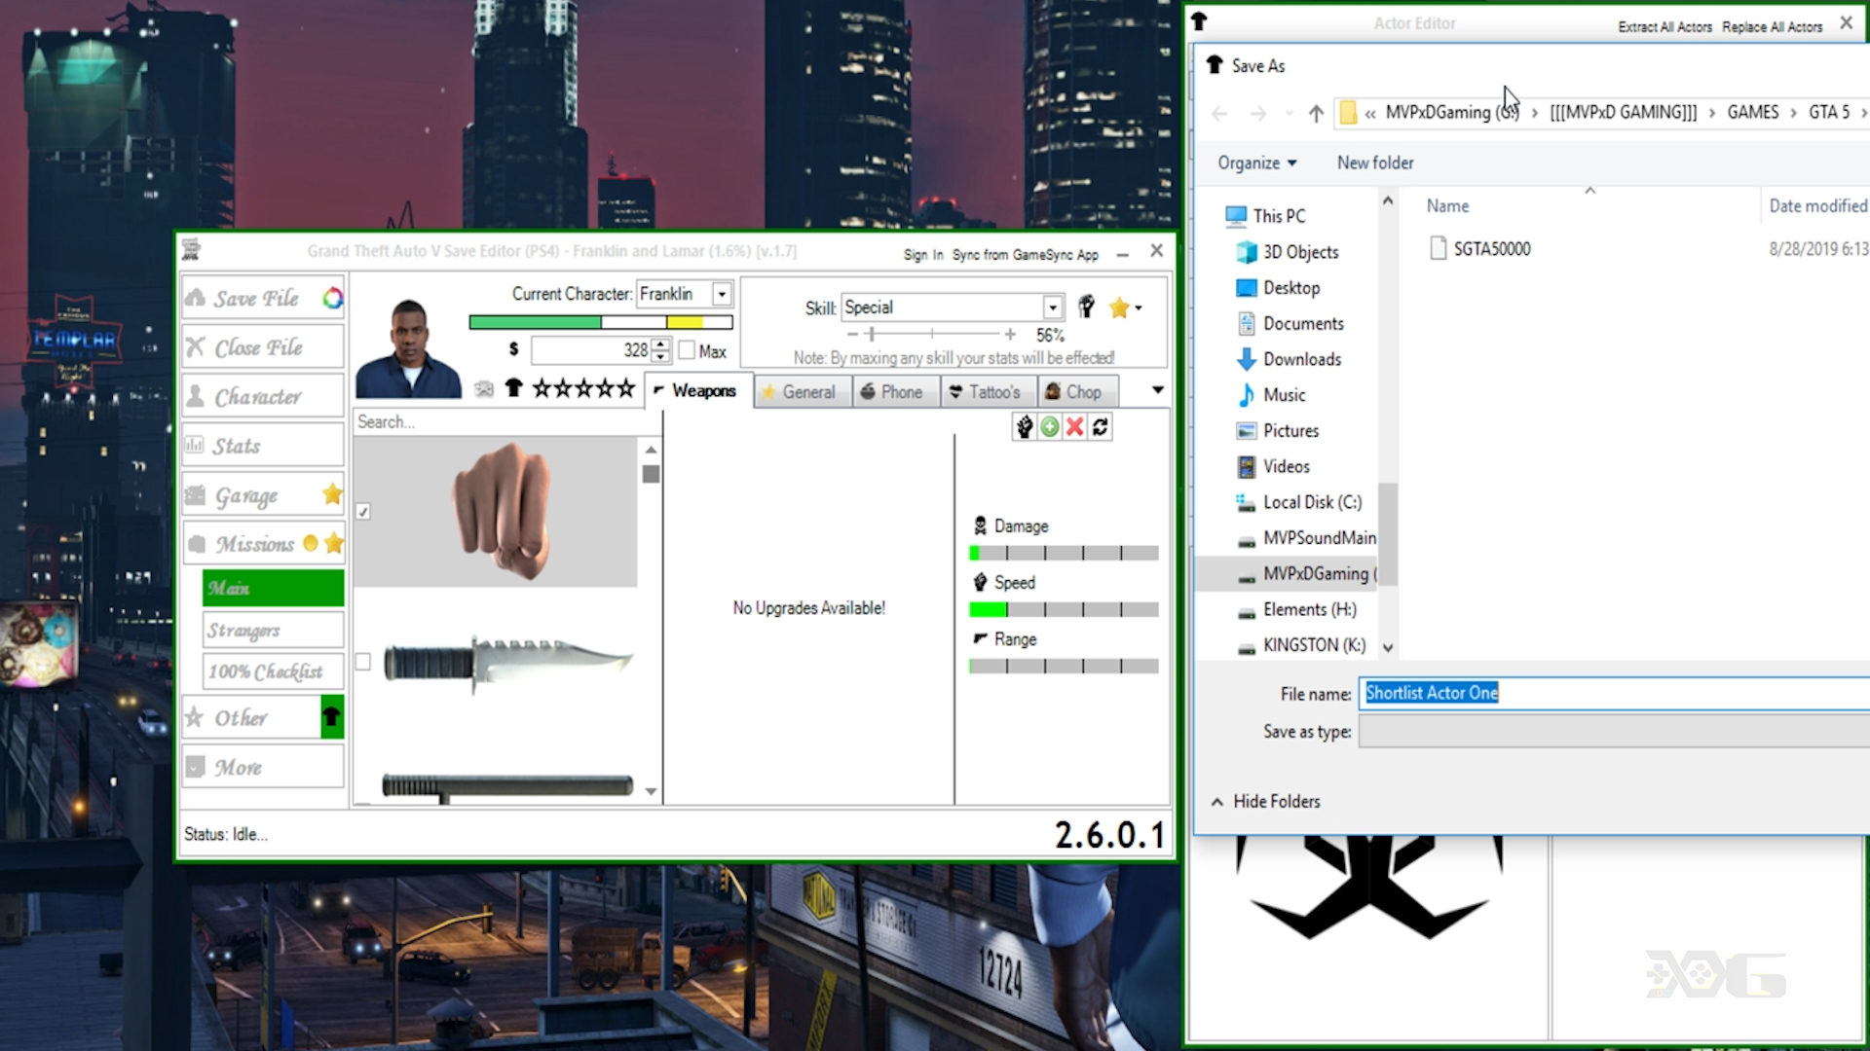Open the 100% Checklist section

[273, 671]
